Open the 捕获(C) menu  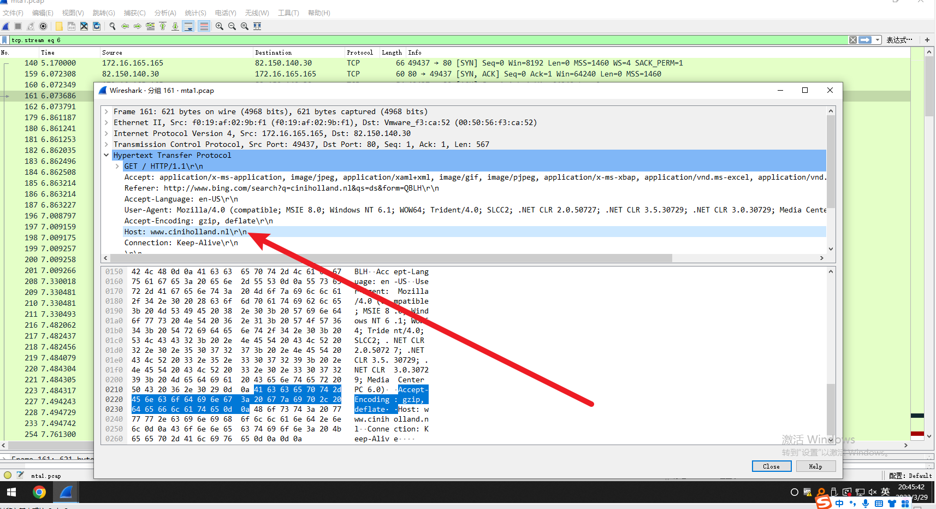click(134, 13)
